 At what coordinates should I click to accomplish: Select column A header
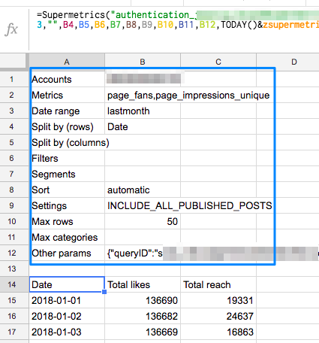(x=67, y=62)
